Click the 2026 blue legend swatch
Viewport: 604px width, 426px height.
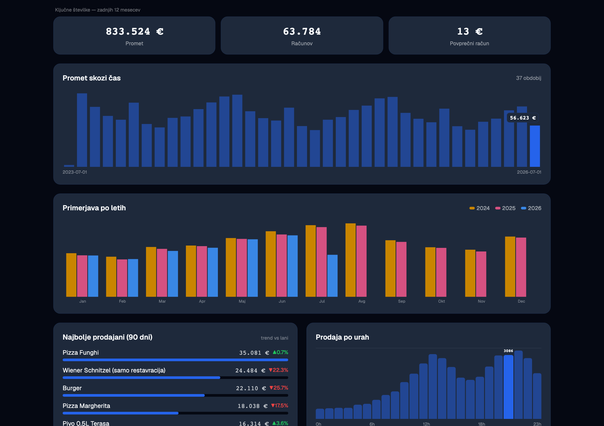(x=523, y=208)
